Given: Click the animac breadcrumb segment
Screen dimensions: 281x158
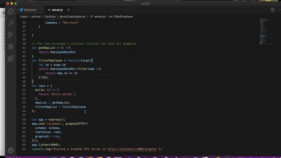Looking at the screenshot, I should (x=36, y=17).
